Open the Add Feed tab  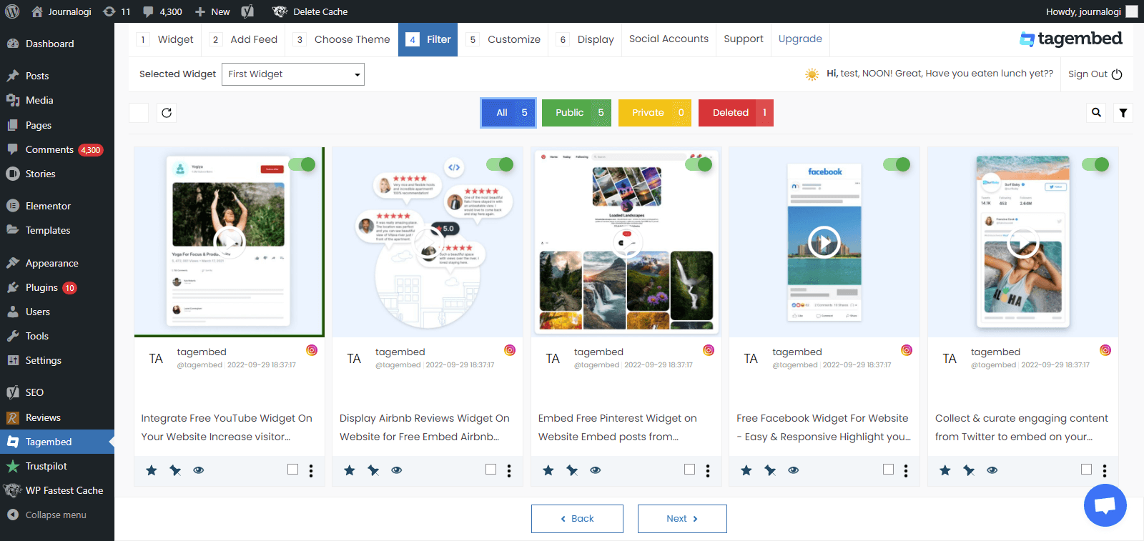[x=245, y=39]
